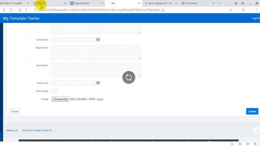Image resolution: width=260 pixels, height=146 pixels.
Task: Click the Created On date field
Action: click(73, 40)
